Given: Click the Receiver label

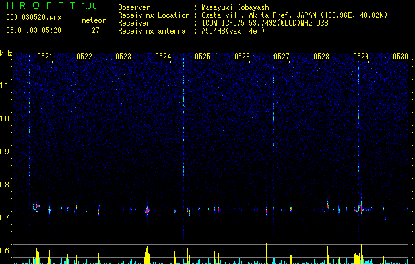Looking at the screenshot, I should 134,23.
